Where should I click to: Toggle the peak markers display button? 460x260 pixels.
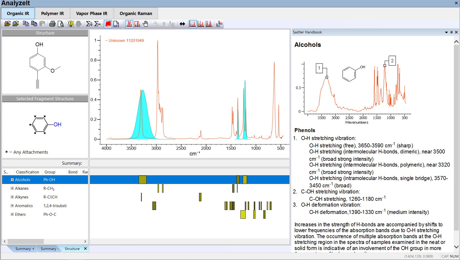pyautogui.click(x=129, y=24)
